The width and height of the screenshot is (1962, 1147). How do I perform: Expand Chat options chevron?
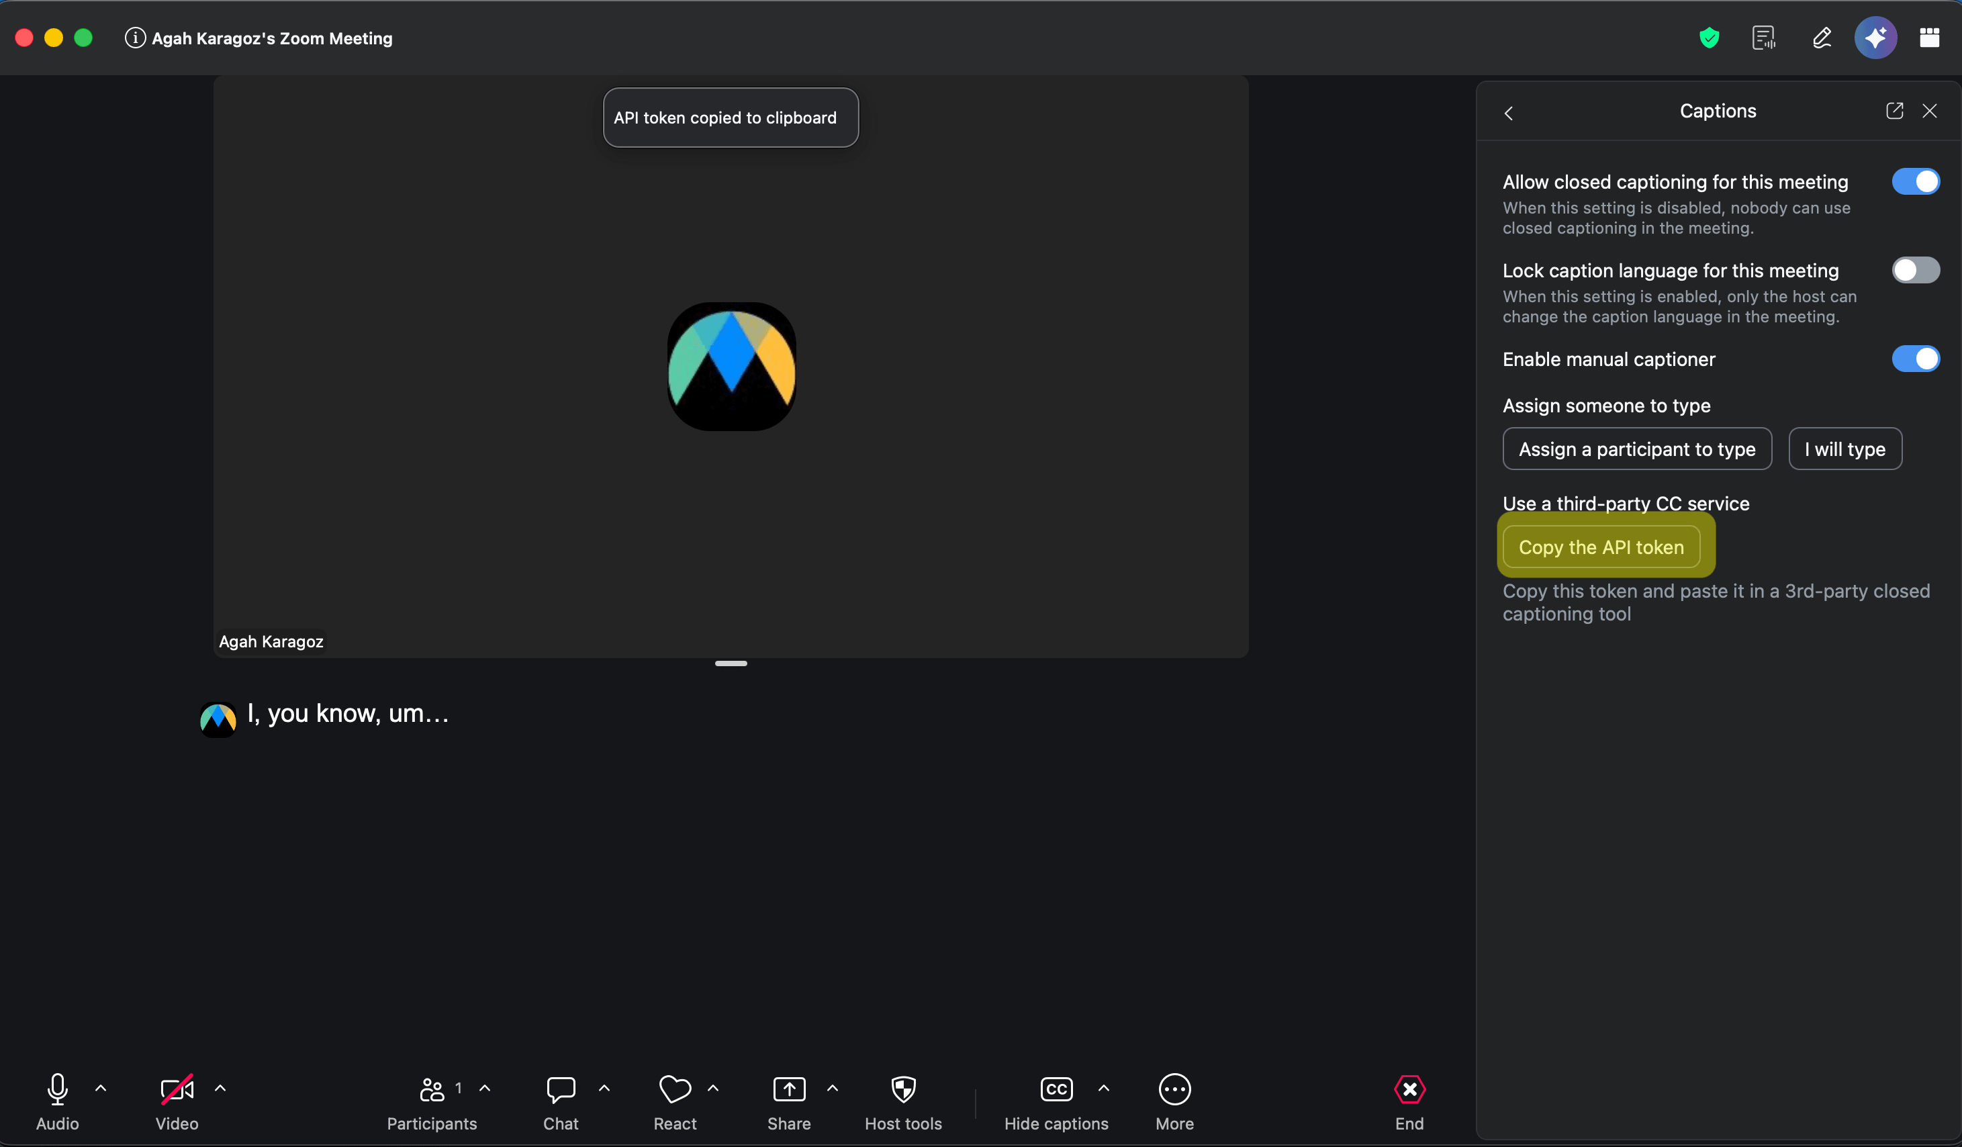click(x=604, y=1088)
